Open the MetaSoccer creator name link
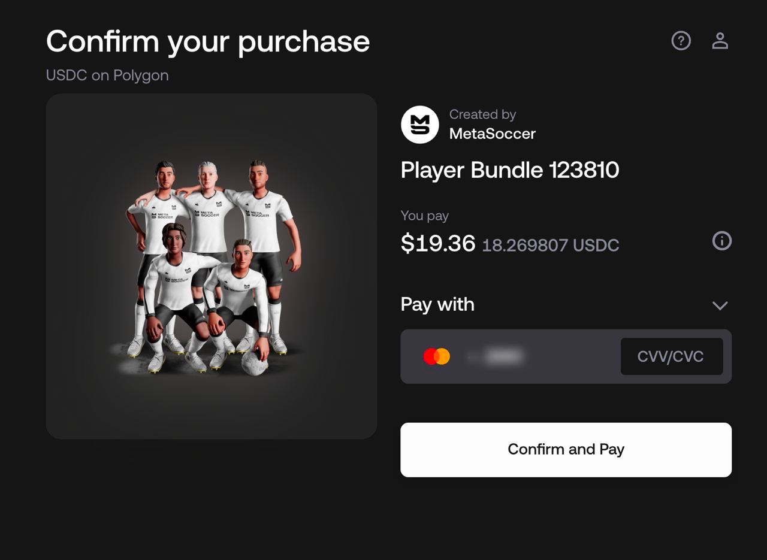Screen dimensions: 767x560 (492, 134)
